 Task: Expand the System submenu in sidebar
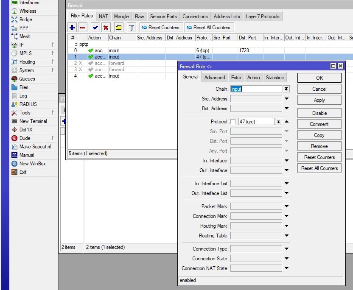[53, 70]
